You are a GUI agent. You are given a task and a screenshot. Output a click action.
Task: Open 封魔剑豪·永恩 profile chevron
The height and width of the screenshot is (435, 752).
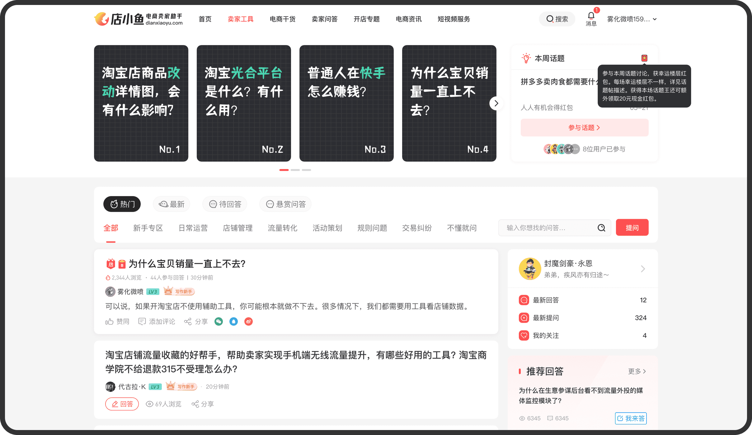643,269
